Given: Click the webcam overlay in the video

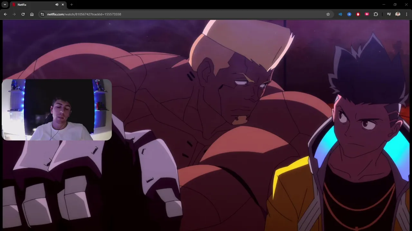Looking at the screenshot, I should [x=57, y=110].
